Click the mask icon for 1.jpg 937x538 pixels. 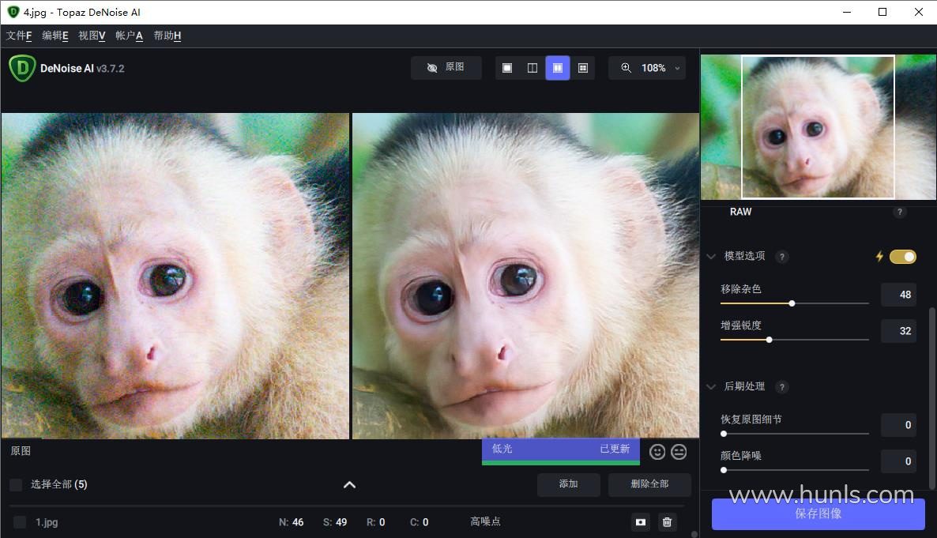click(x=641, y=522)
